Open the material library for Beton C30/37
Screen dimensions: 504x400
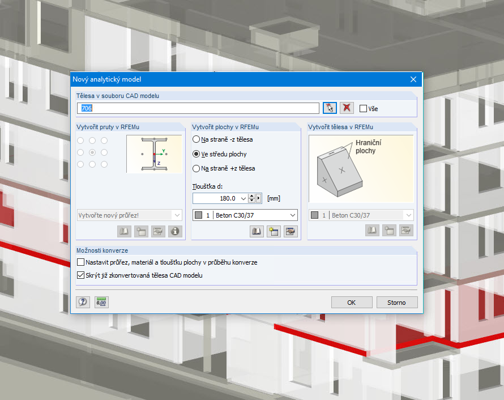(x=256, y=231)
